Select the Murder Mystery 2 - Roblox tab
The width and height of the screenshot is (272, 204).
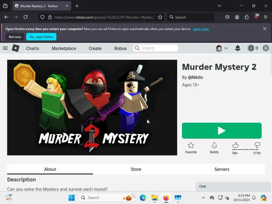42,6
